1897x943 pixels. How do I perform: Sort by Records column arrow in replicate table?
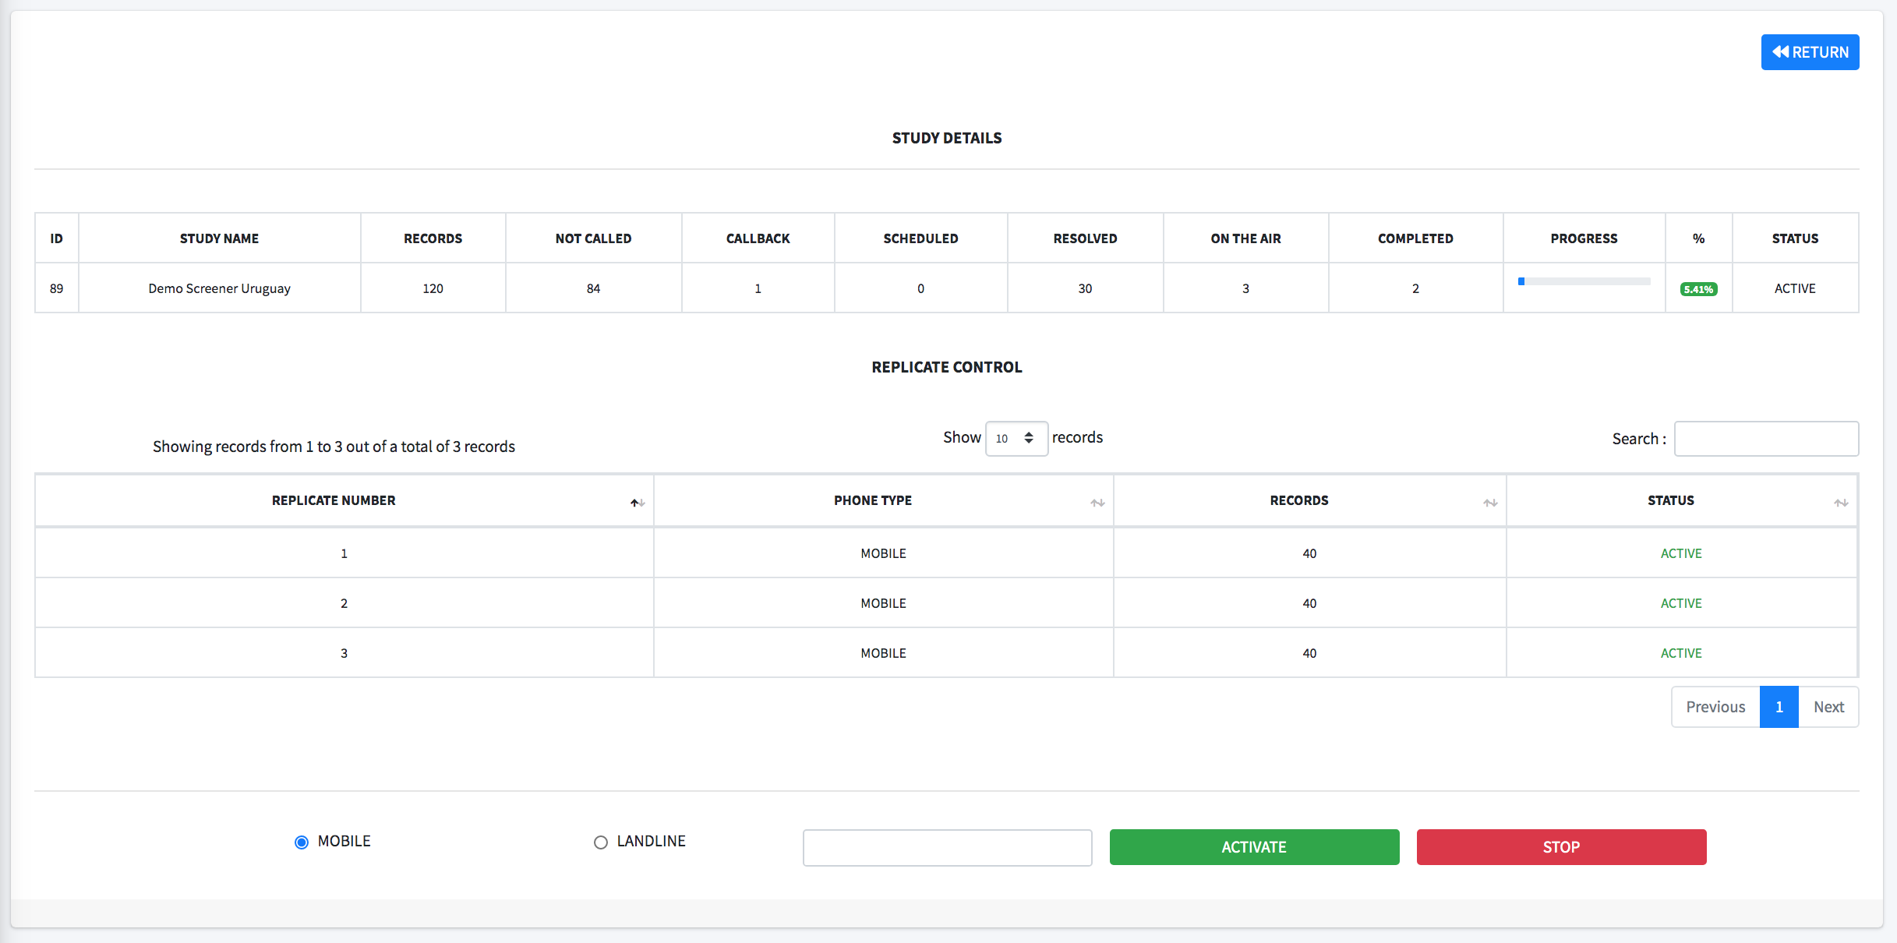[x=1490, y=503]
